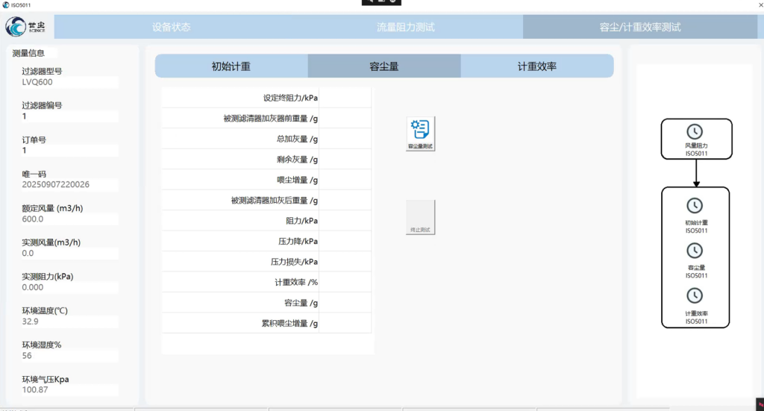This screenshot has height=411, width=764.
Task: Click the 过滤器编号 value field
Action: pyautogui.click(x=69, y=116)
